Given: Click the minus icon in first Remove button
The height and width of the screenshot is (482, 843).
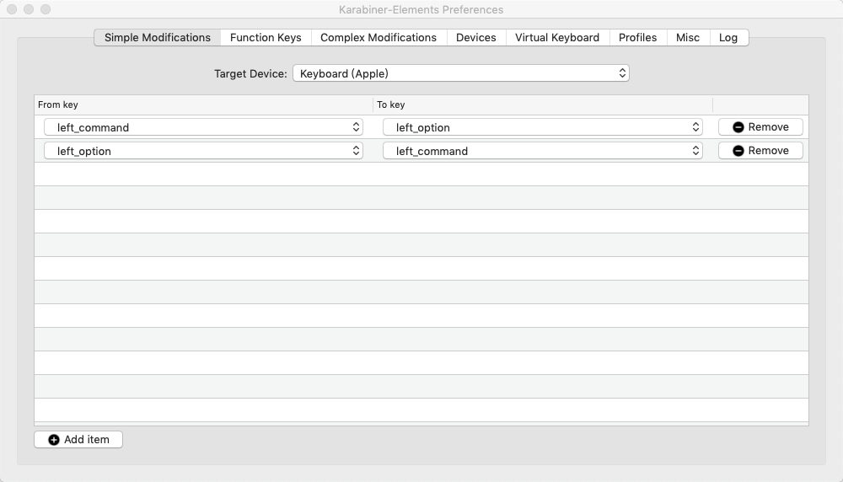Looking at the screenshot, I should 738,127.
